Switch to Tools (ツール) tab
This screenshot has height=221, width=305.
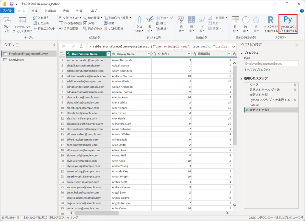pyautogui.click(x=79, y=11)
